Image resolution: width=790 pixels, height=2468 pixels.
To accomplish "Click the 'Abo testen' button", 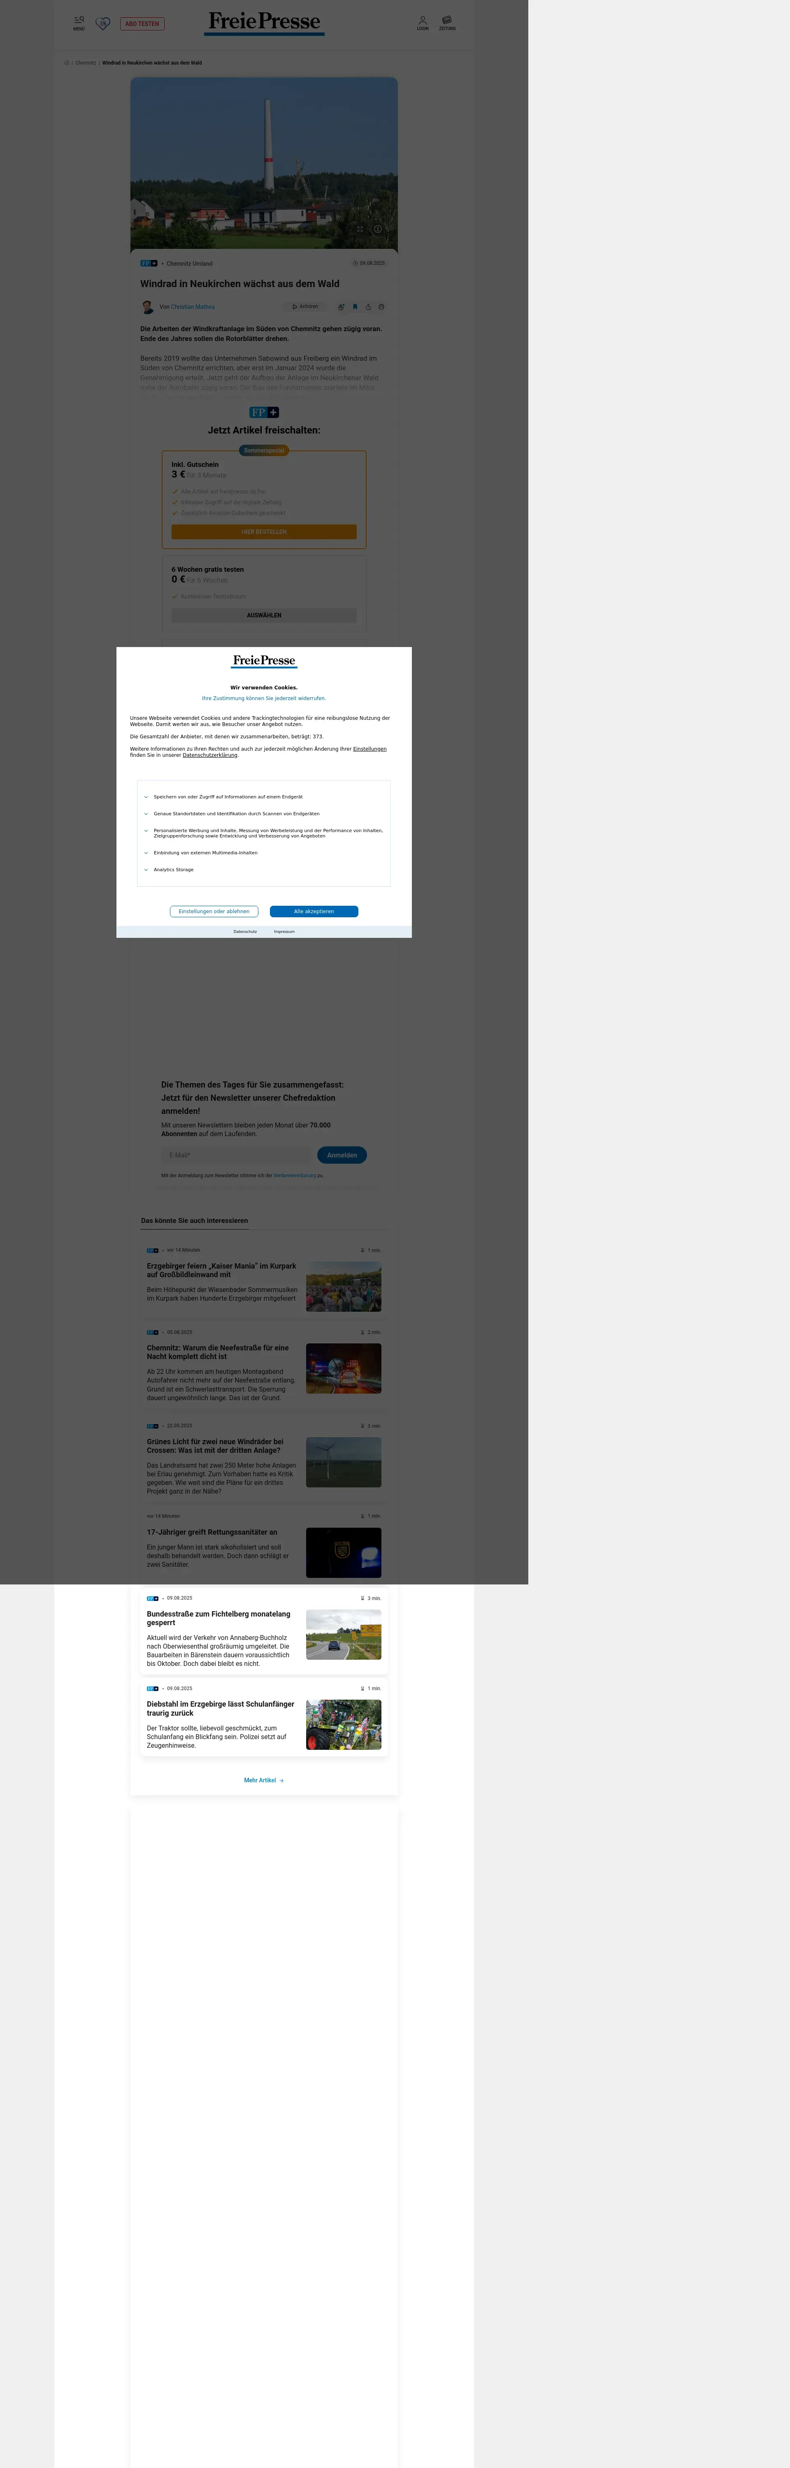I will point(142,24).
